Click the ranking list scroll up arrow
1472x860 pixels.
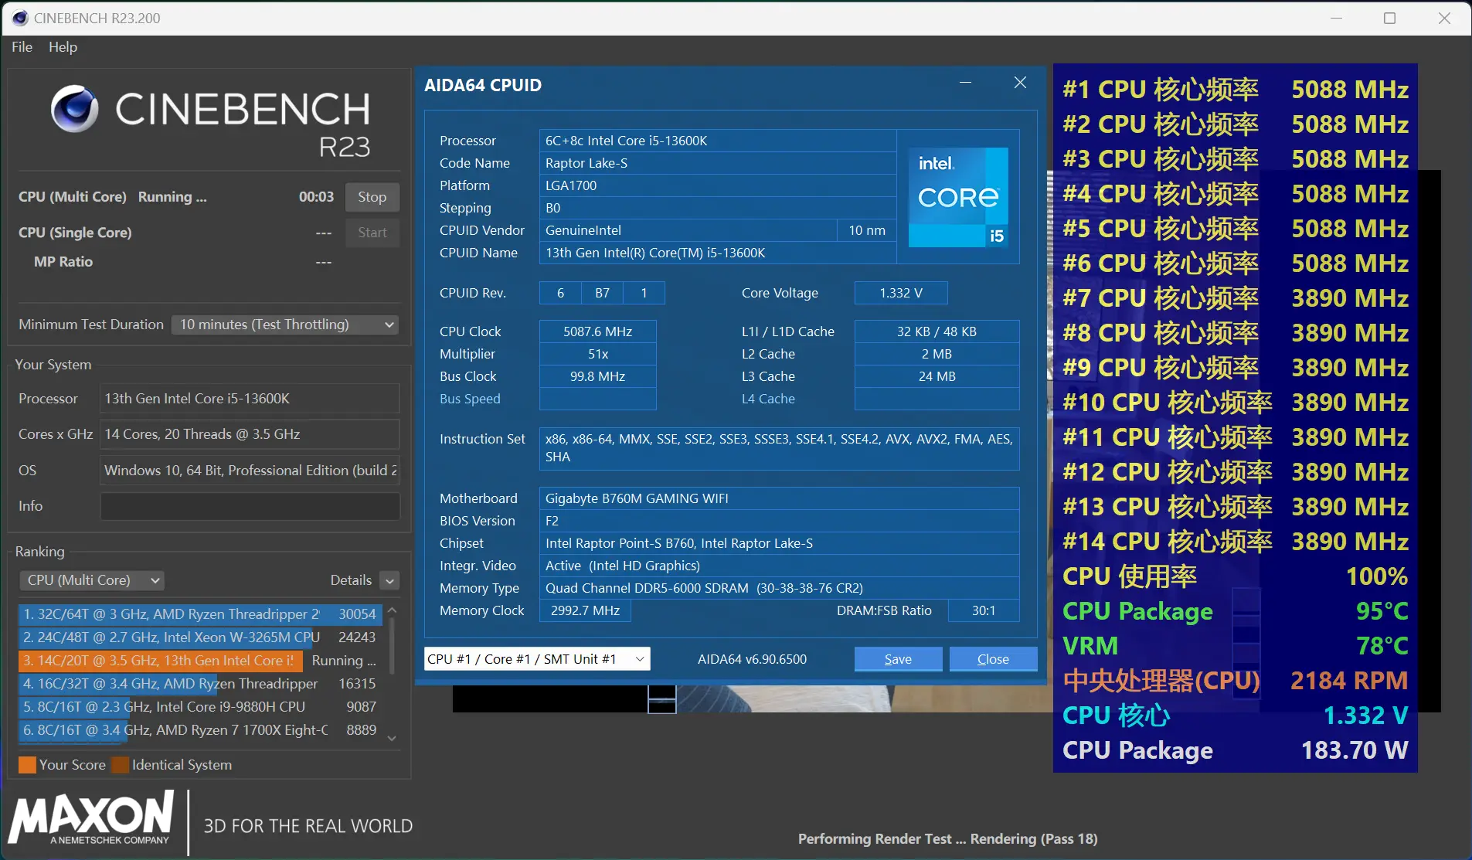[392, 611]
